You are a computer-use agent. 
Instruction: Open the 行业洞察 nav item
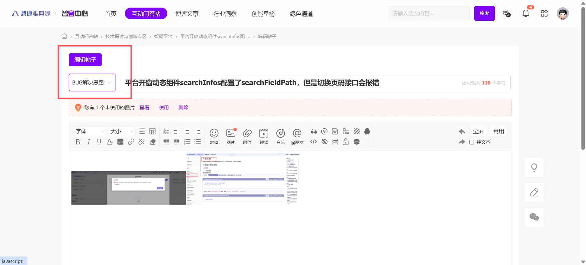tap(225, 14)
